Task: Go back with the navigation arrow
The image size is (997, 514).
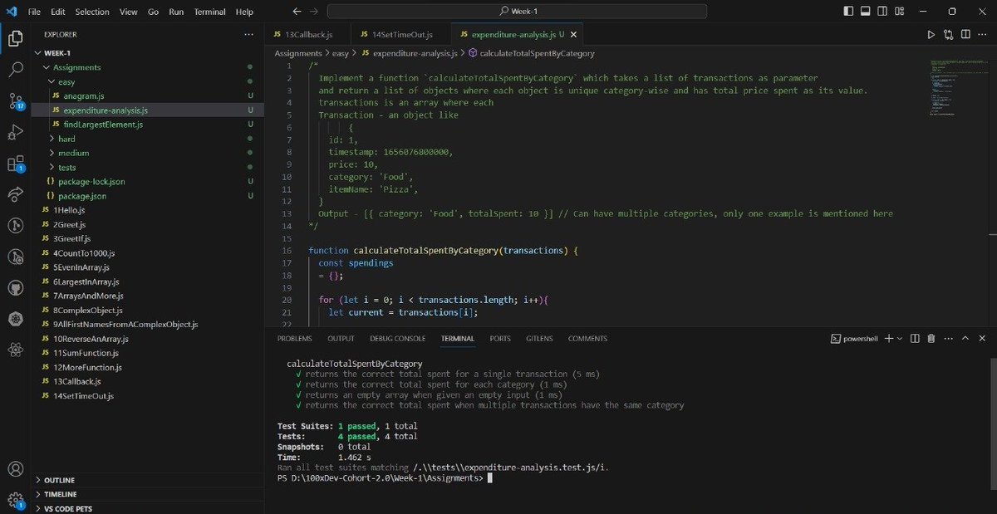Action: 297,12
